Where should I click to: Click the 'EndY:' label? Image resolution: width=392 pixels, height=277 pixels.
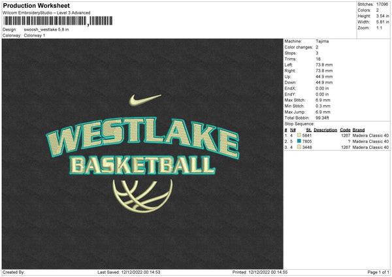pyautogui.click(x=290, y=94)
